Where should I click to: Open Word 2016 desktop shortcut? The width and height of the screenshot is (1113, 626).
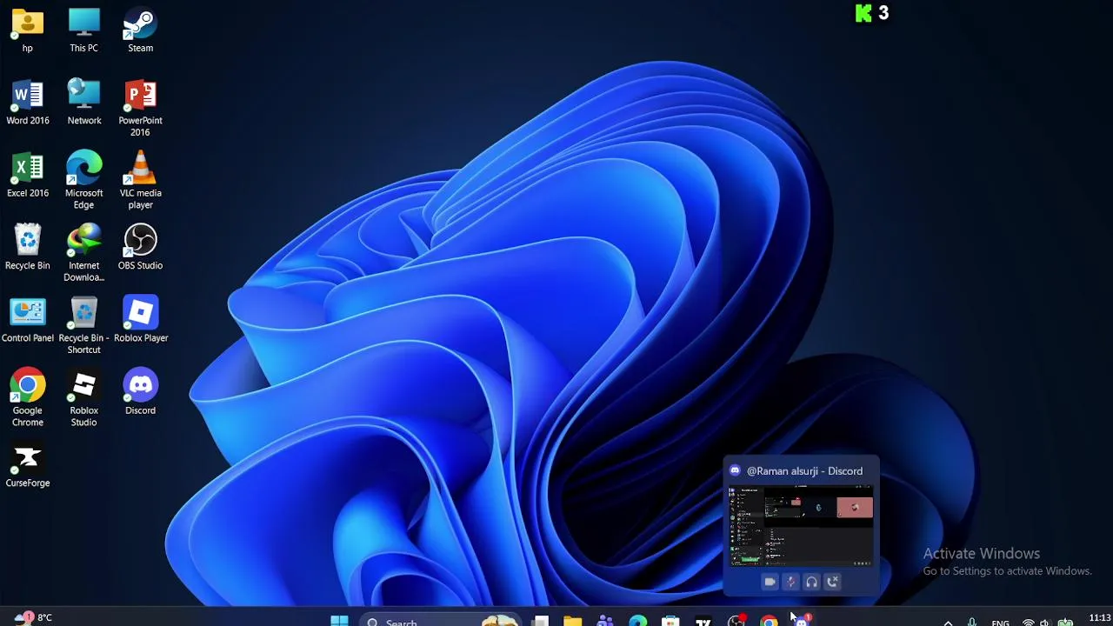pyautogui.click(x=28, y=103)
